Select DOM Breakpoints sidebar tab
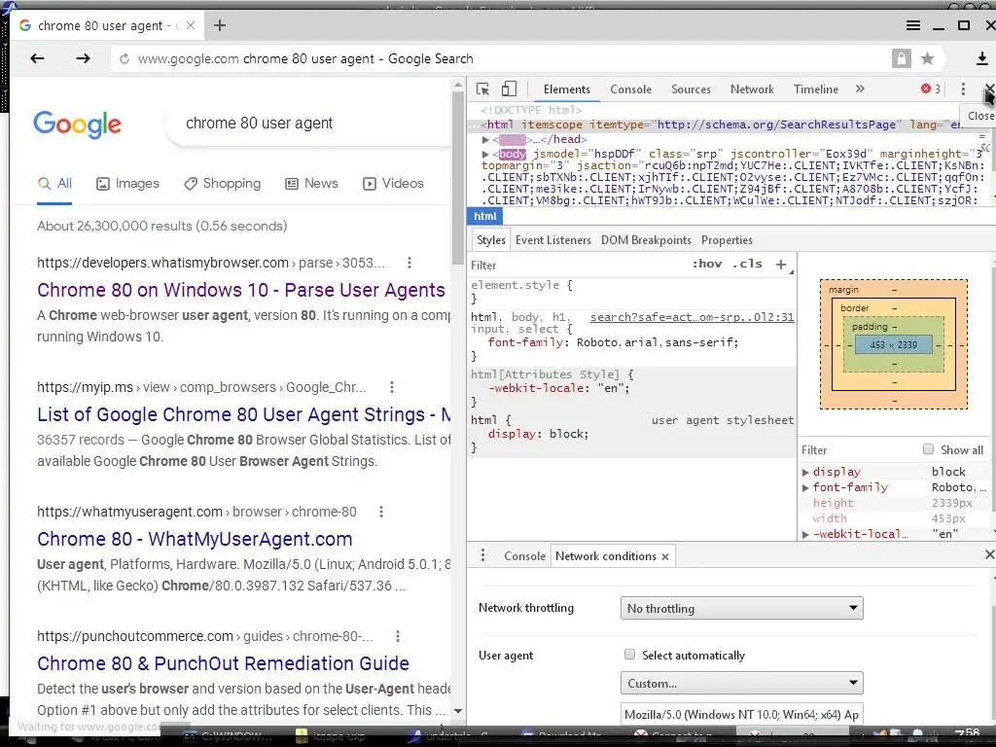 [x=646, y=240]
